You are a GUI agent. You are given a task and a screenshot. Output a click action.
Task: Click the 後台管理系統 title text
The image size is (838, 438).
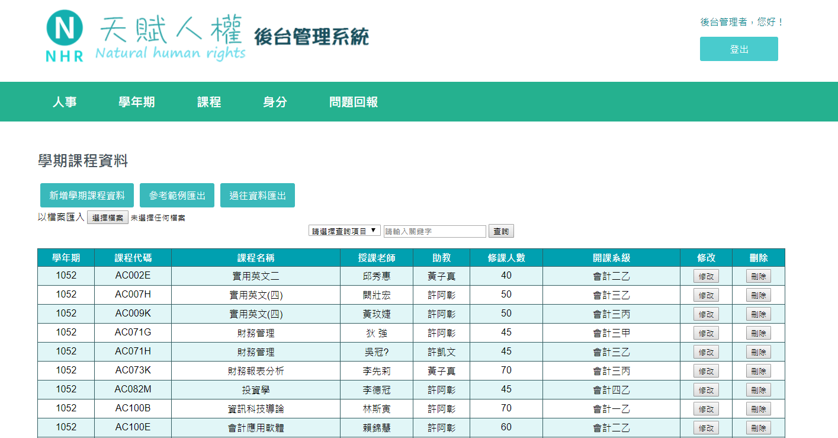point(312,37)
